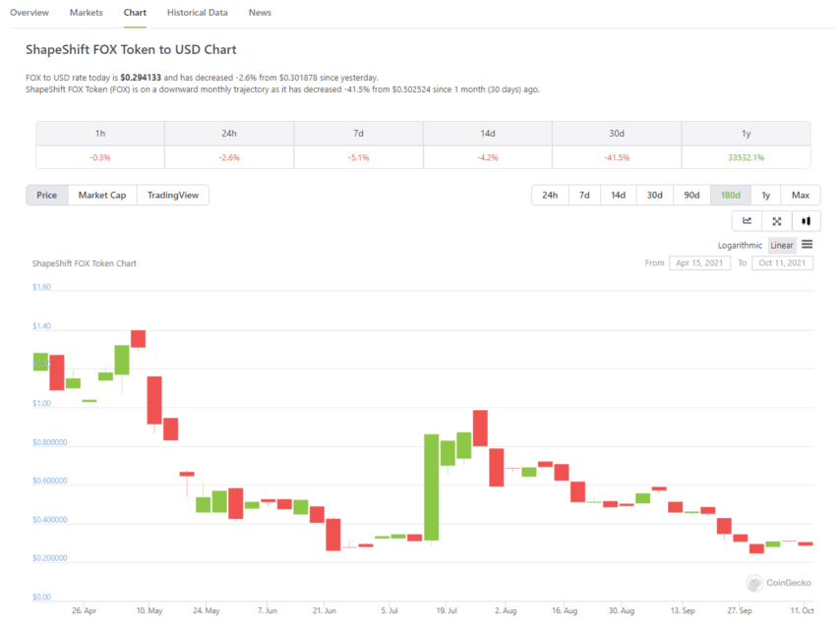
Task: Click the $1.00 axis label
Action: tap(41, 403)
